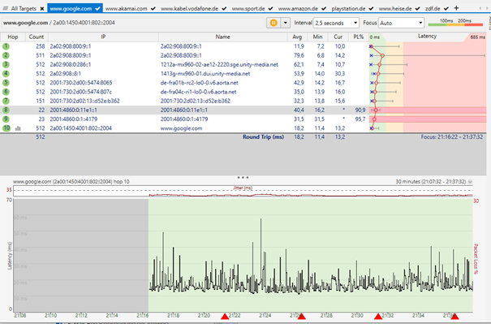Image resolution: width=491 pixels, height=324 pixels.
Task: Toggle the checkmark on the www.kabel.vodafone.de tab
Action: pyautogui.click(x=224, y=8)
